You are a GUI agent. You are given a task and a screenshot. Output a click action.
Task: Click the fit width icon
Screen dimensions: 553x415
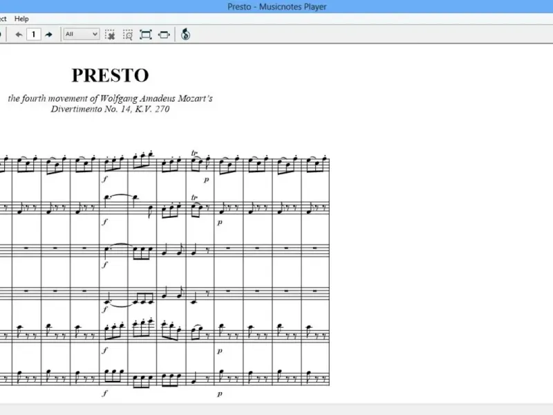pyautogui.click(x=164, y=35)
